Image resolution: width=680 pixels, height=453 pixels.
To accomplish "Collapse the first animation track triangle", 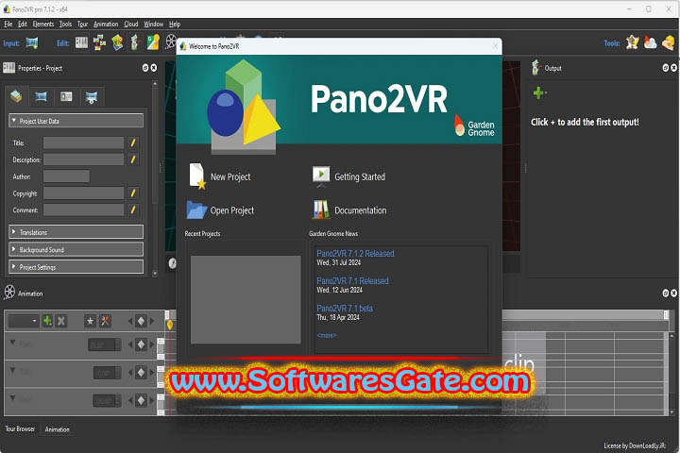I will pyautogui.click(x=12, y=343).
